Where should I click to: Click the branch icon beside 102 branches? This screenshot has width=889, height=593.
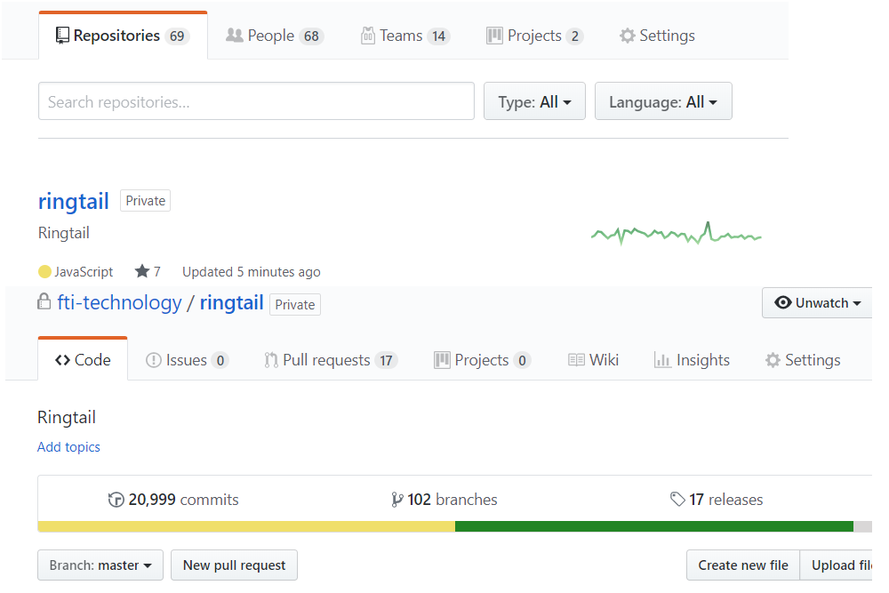[396, 500]
